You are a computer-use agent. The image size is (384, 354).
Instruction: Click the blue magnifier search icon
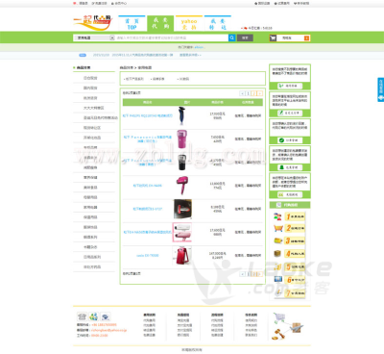pyautogui.click(x=231, y=38)
